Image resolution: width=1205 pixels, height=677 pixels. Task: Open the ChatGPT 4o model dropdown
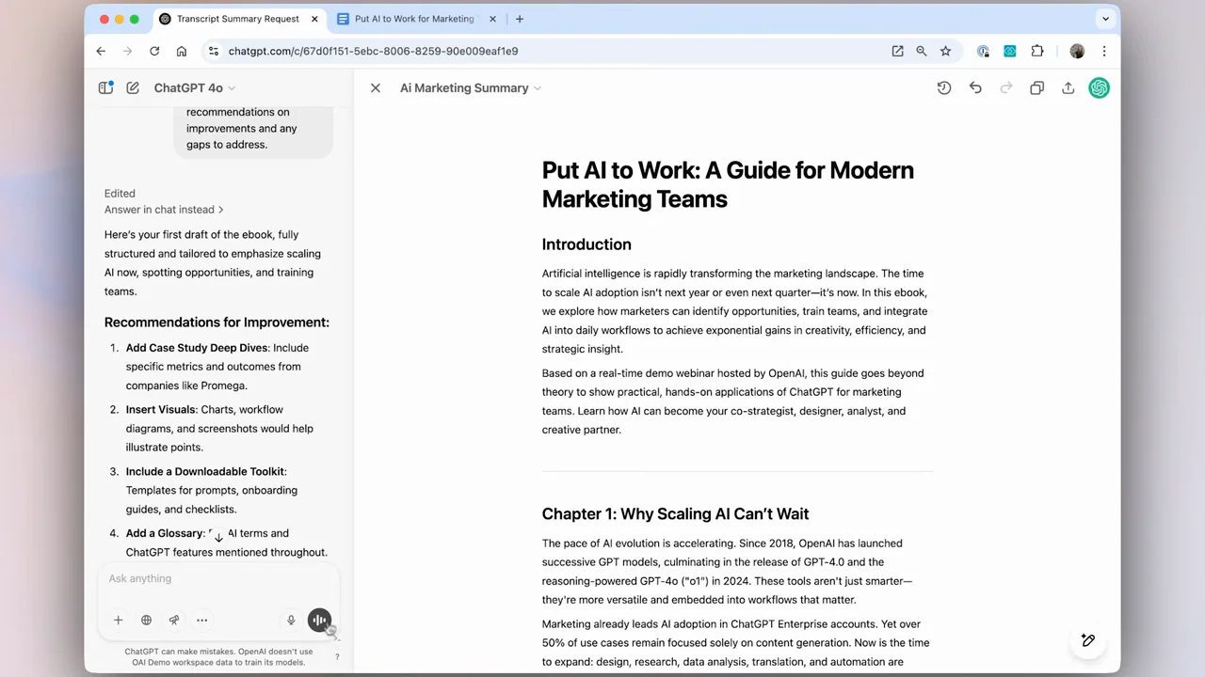(194, 87)
